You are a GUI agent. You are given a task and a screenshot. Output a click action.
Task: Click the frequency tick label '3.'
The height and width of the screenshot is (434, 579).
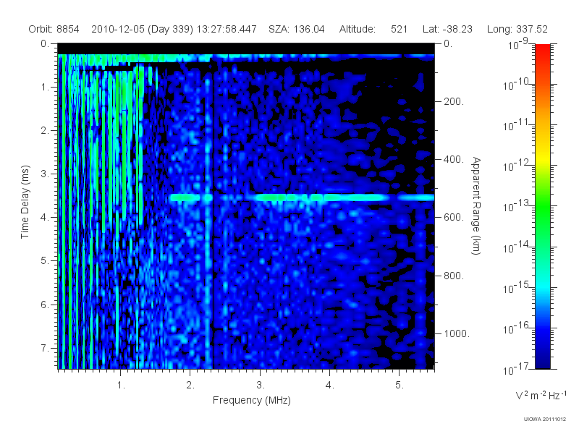point(261,386)
